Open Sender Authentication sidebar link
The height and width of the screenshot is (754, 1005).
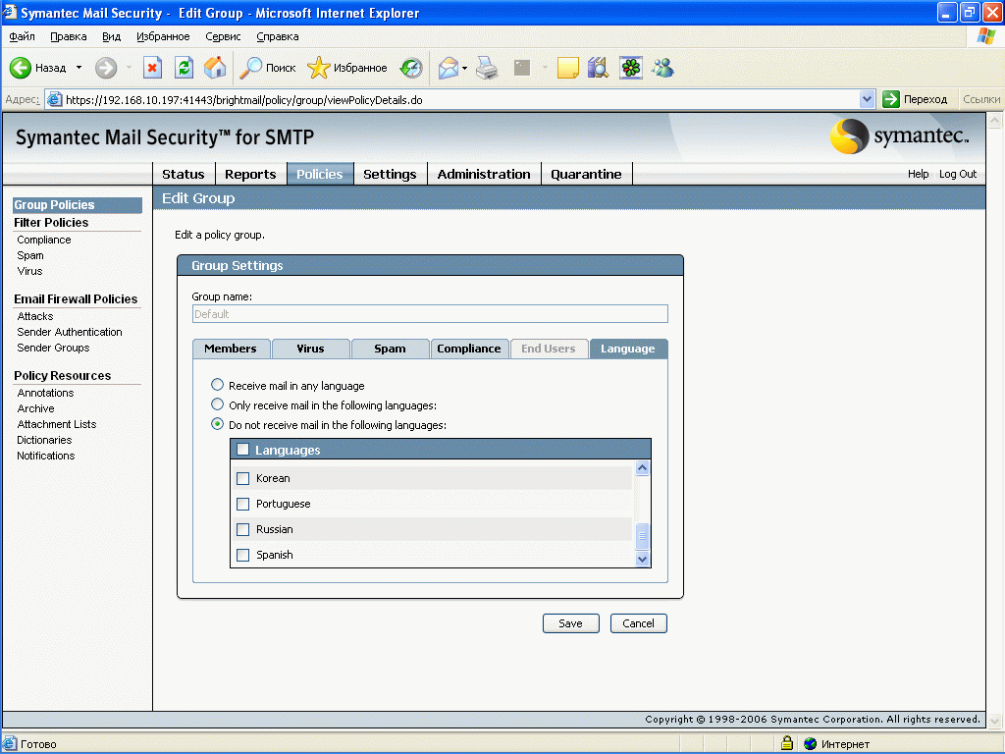[70, 332]
